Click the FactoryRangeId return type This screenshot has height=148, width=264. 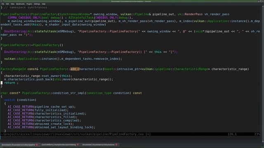click(x=13, y=69)
